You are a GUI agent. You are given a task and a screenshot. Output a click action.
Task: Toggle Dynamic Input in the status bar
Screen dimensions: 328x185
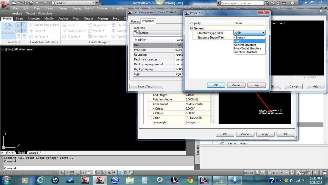click(109, 173)
